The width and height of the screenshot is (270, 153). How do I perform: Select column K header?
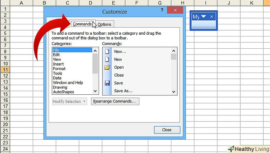252,3
